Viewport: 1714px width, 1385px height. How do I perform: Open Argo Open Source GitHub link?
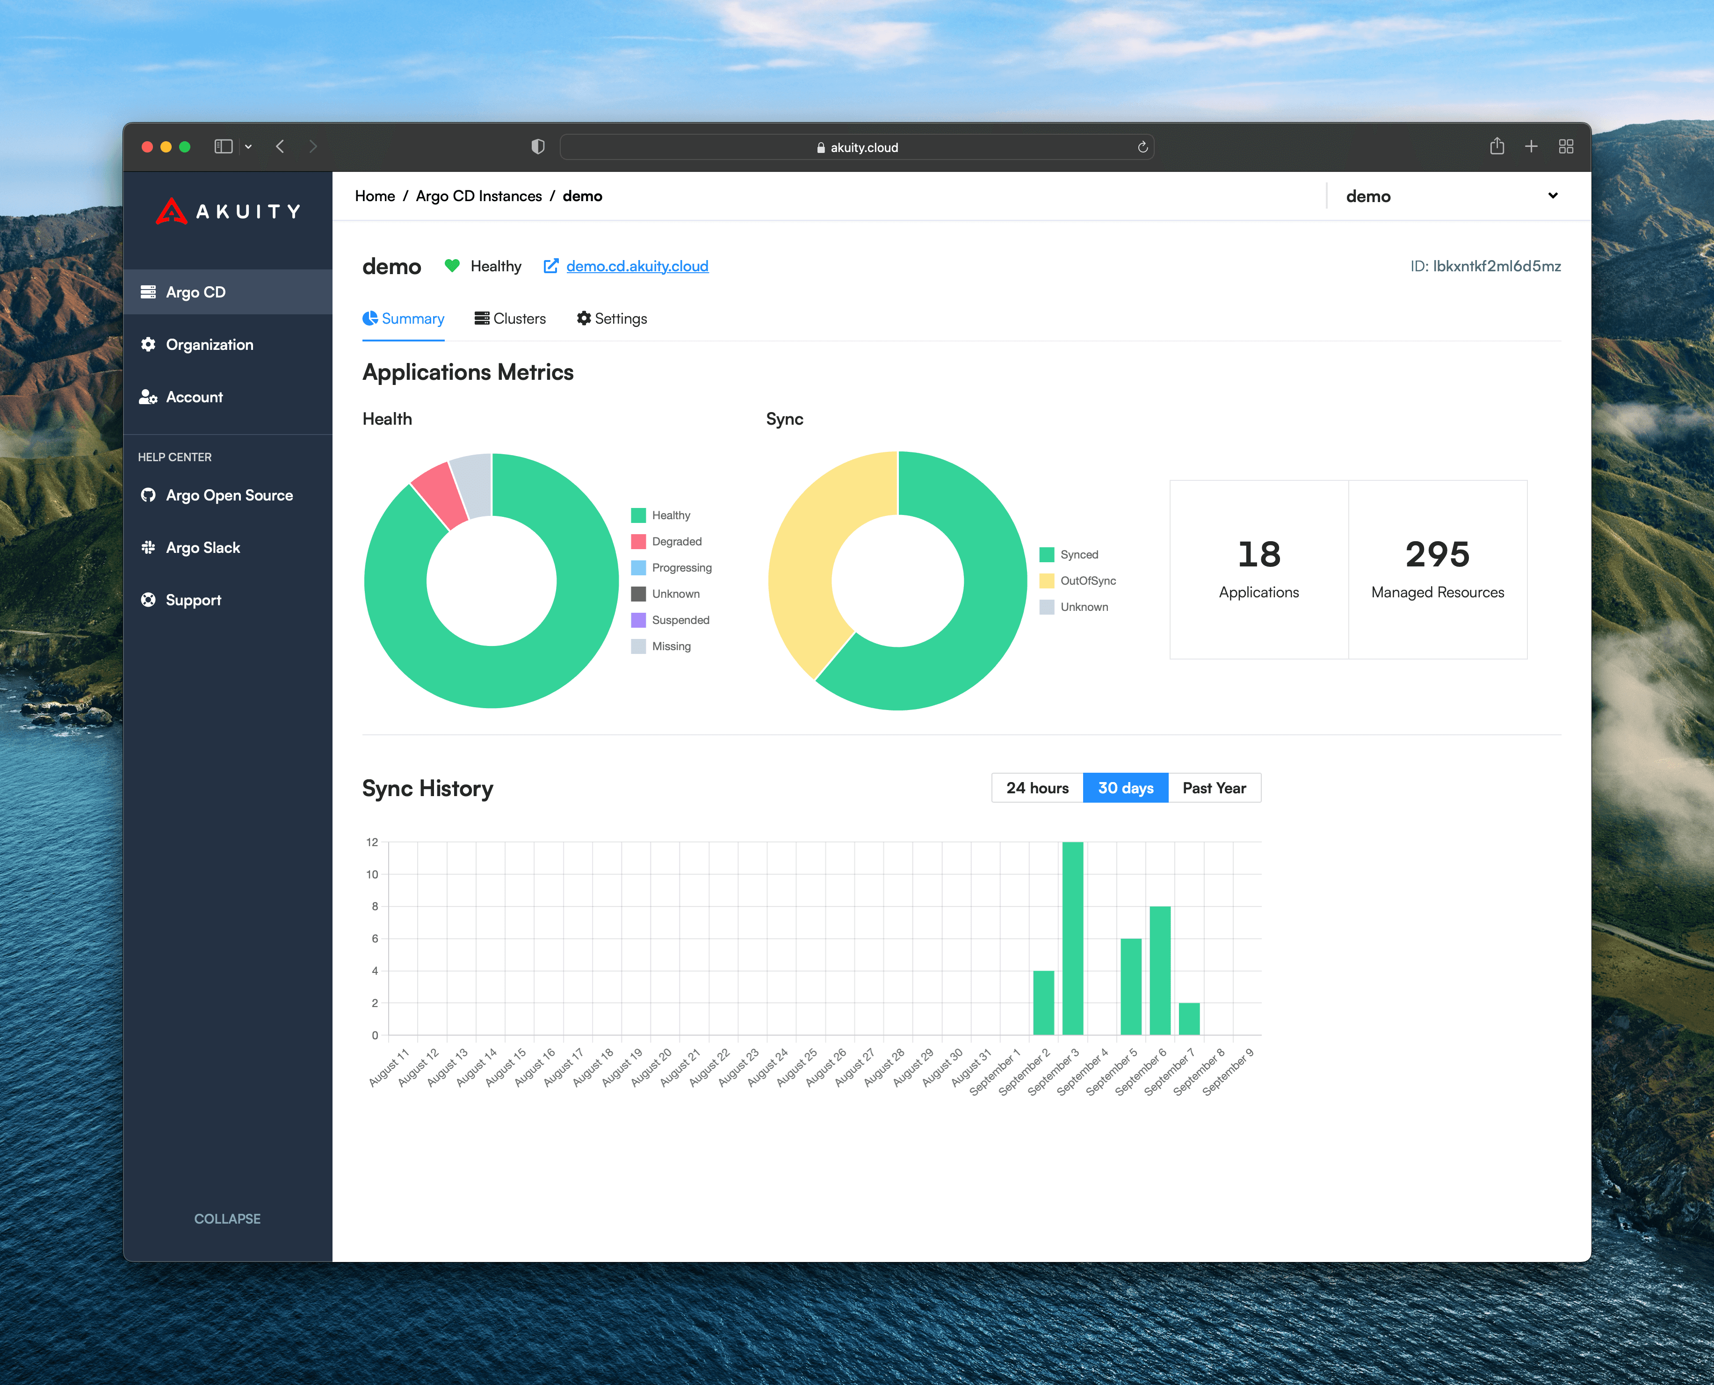(x=229, y=495)
